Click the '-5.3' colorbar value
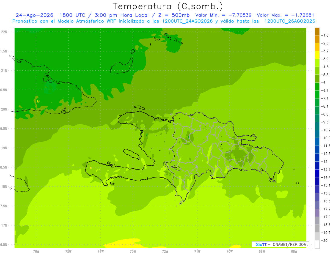The width and height of the screenshot is (330, 255). [x=325, y=75]
